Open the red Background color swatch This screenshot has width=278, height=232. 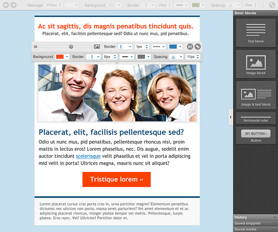click(62, 57)
